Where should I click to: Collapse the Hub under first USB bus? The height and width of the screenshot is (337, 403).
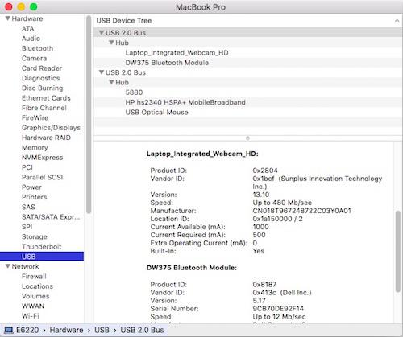(x=111, y=43)
